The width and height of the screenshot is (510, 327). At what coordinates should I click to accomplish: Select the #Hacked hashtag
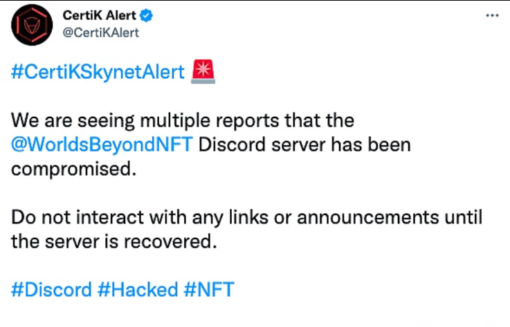pos(137,289)
